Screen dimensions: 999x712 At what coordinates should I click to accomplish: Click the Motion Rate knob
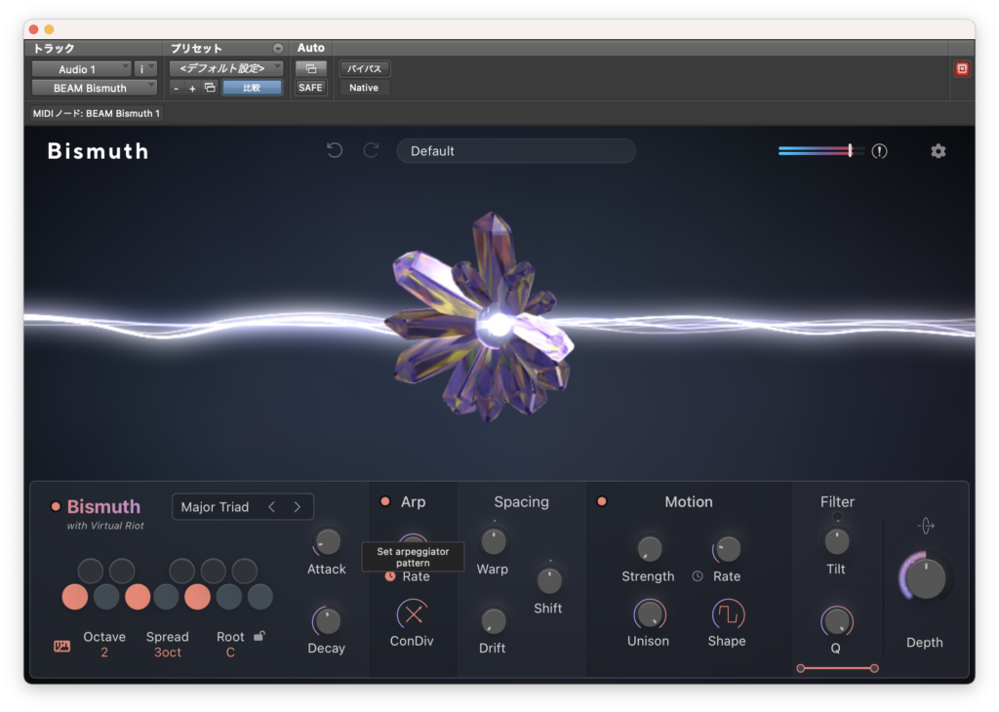pyautogui.click(x=727, y=549)
